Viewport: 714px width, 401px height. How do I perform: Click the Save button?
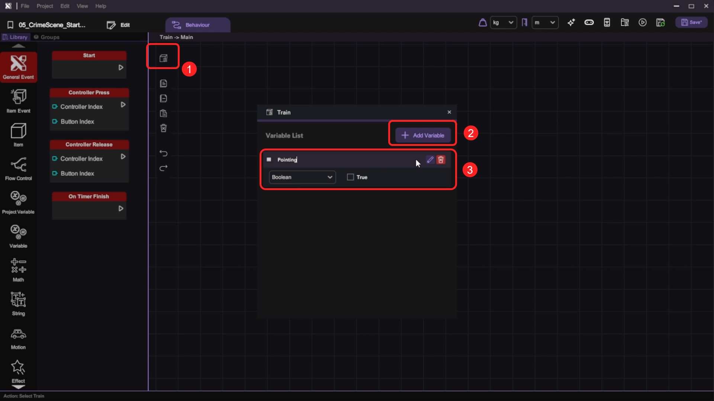point(691,22)
